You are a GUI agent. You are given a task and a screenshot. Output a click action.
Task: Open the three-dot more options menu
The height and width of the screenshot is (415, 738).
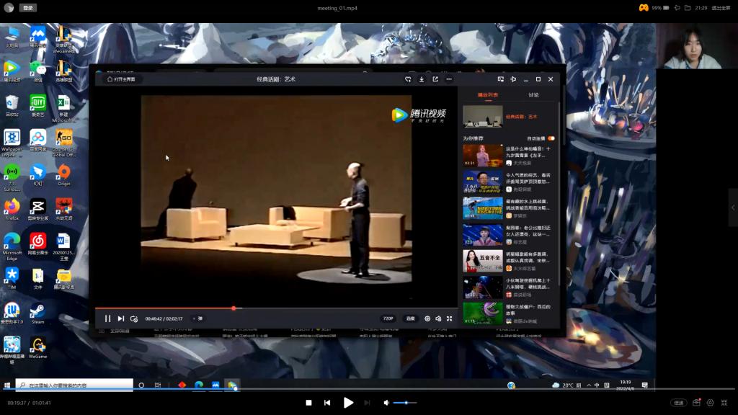tap(449, 79)
